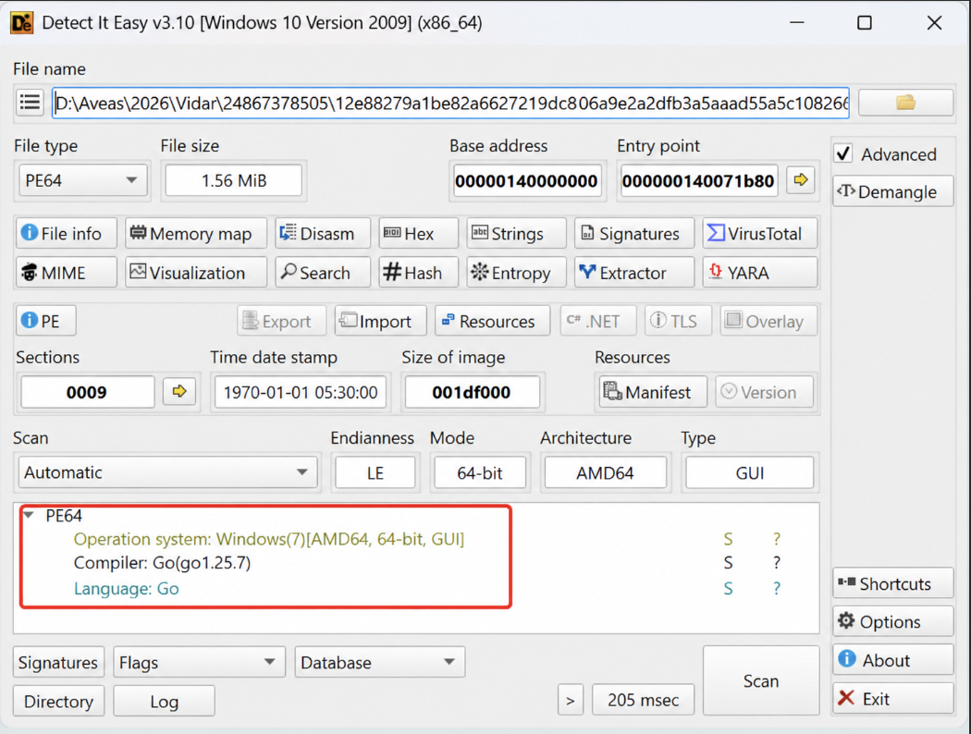Click the Entry point address field
Screen dimensions: 971x734
pos(698,180)
